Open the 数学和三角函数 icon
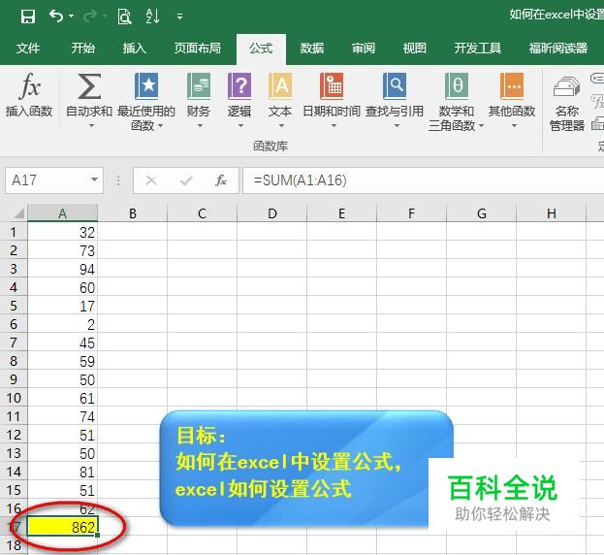The image size is (604, 555). point(457,86)
